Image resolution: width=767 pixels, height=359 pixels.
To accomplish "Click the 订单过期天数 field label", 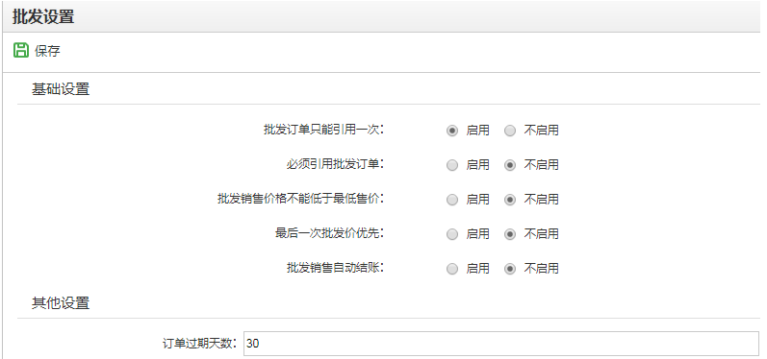I will (200, 344).
